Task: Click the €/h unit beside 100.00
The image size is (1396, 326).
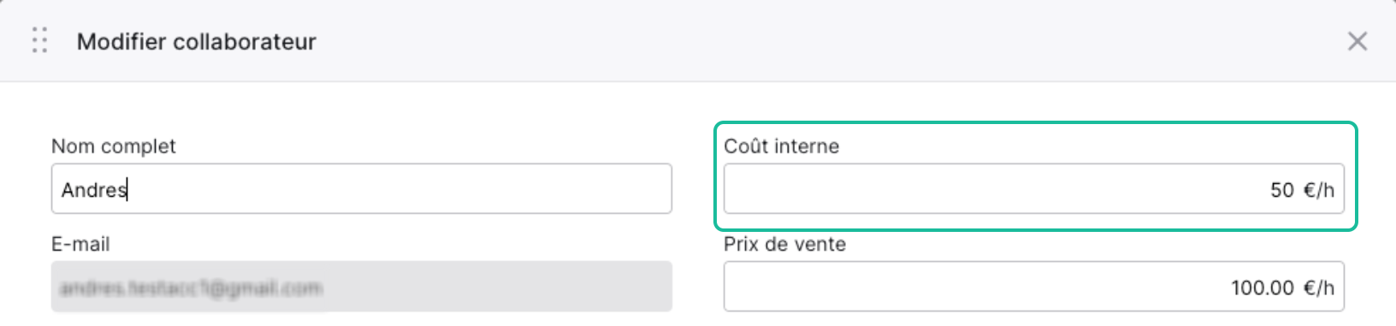Action: pos(1318,288)
